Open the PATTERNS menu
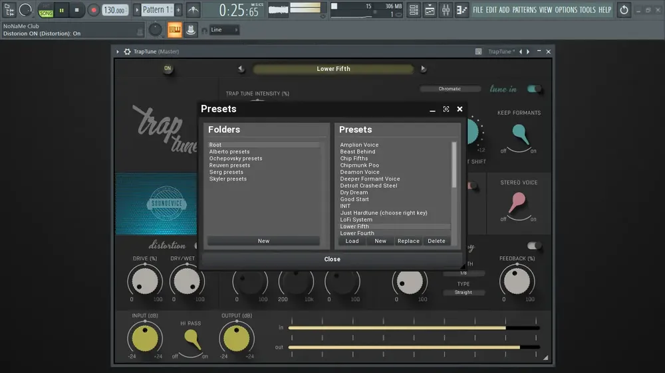Screen dimensions: 665x373 524,10
